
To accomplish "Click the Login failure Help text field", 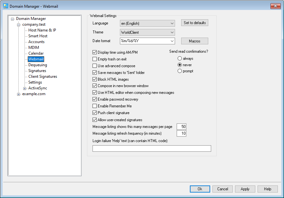I will coord(152,148).
